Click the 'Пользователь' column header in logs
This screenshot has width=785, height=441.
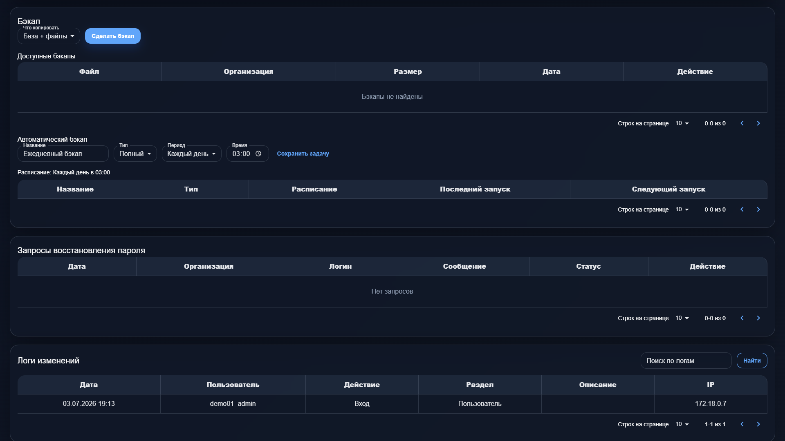tap(233, 385)
